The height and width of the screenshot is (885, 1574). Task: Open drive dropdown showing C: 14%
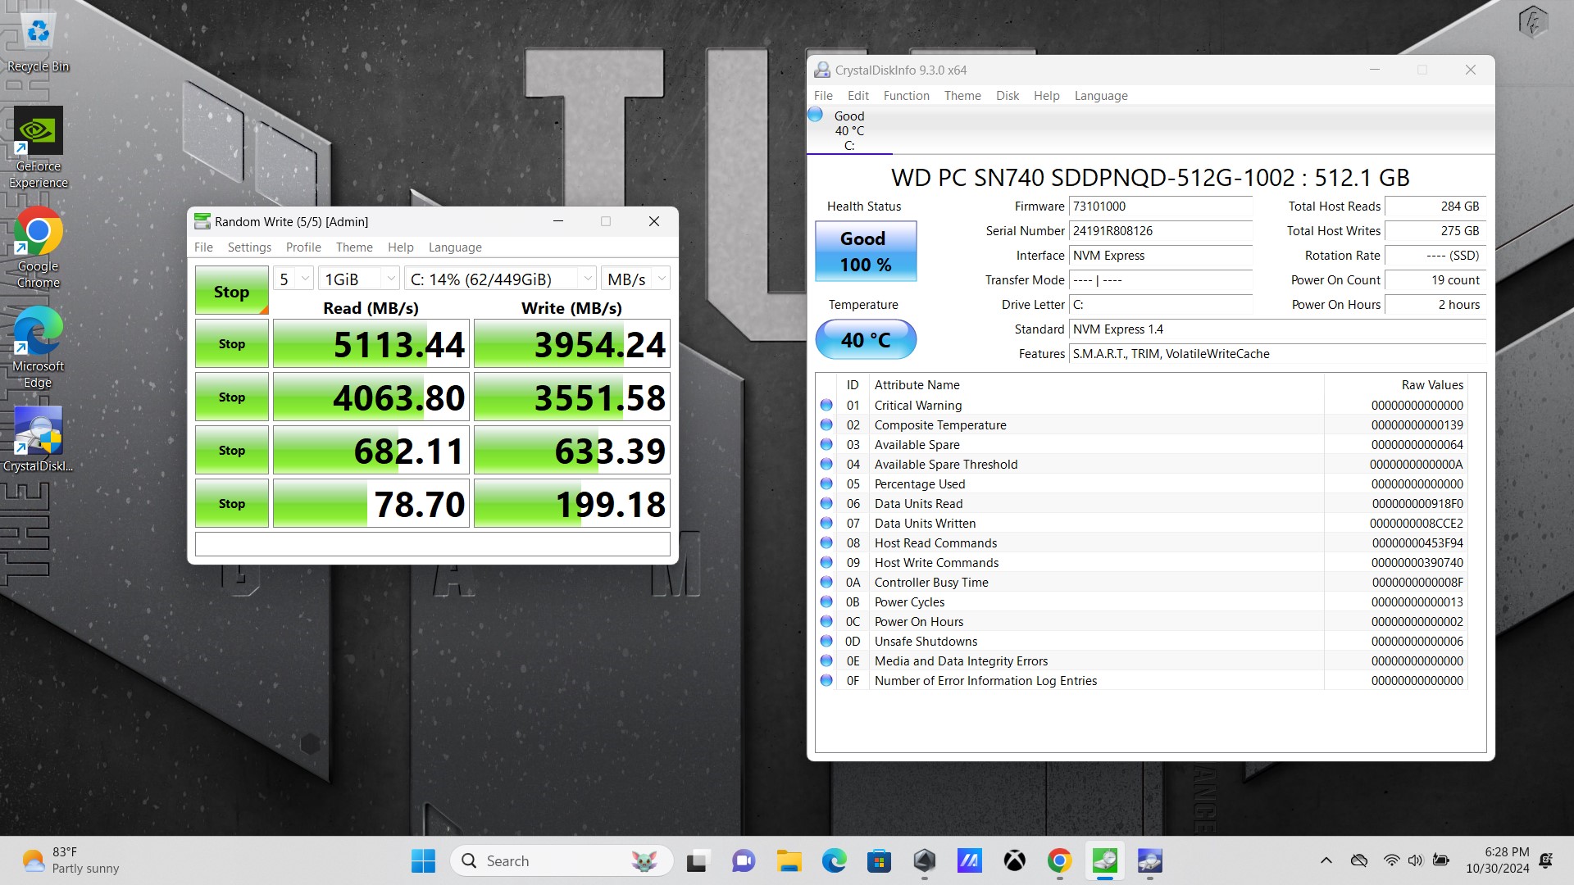(x=500, y=279)
